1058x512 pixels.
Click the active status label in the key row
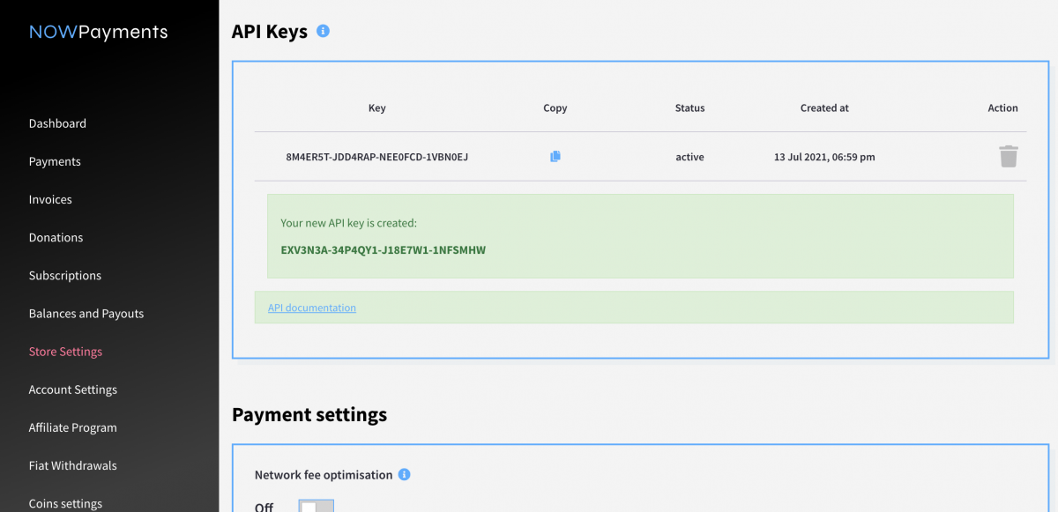[x=689, y=156]
